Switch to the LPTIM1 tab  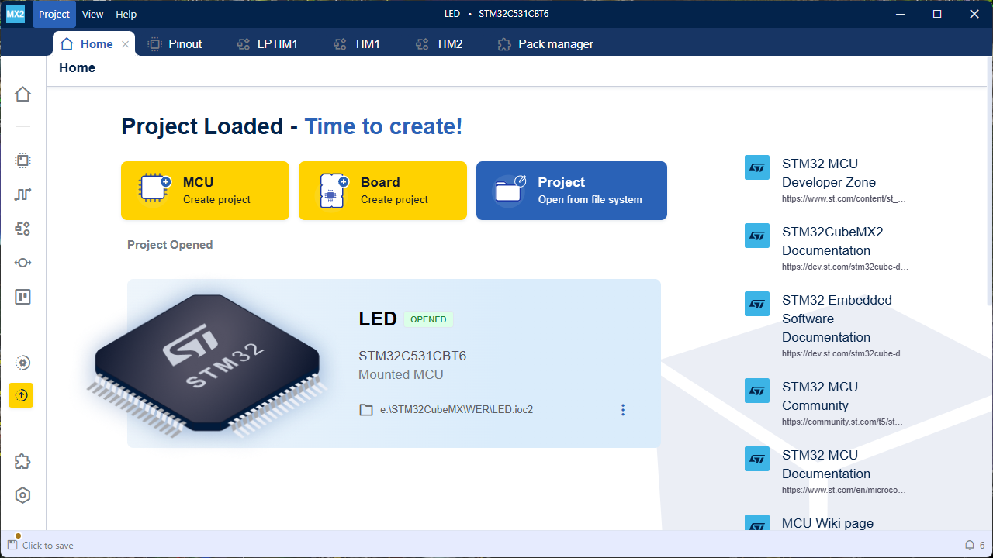click(x=267, y=44)
